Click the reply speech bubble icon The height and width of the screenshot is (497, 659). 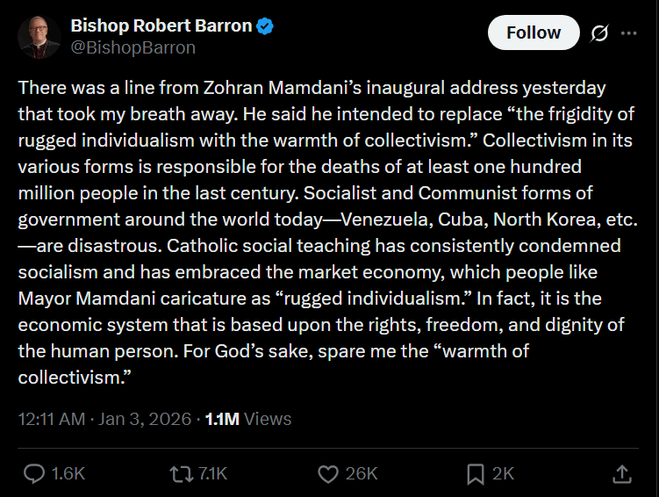34,474
